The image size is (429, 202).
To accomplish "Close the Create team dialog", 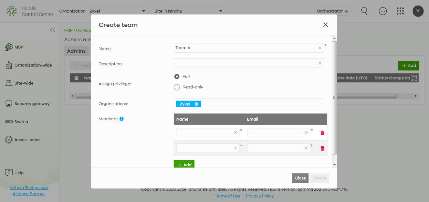I will tap(325, 25).
